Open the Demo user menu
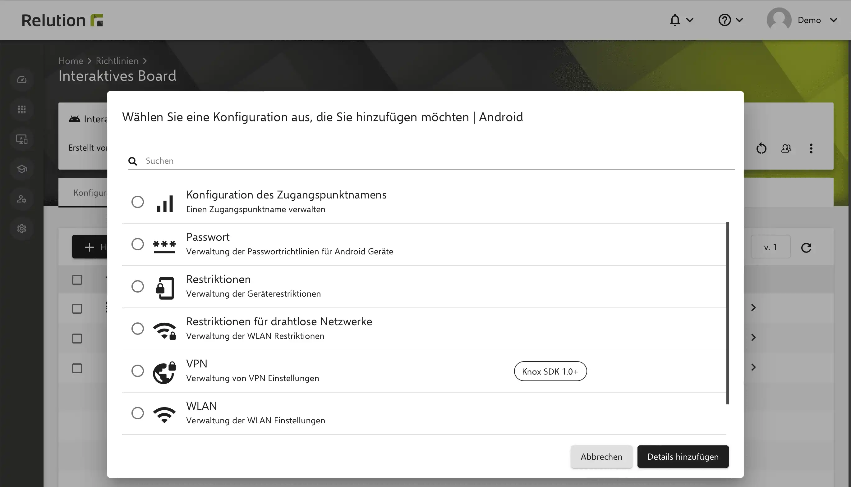Viewport: 851px width, 487px height. 802,20
